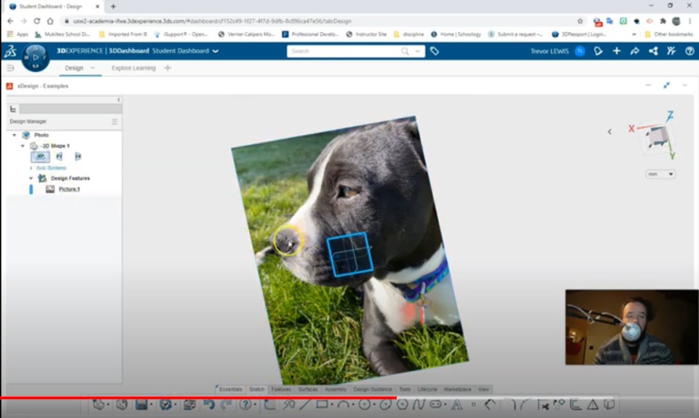Collapse the 3D Shape 1 node
699x418 pixels.
point(23,146)
